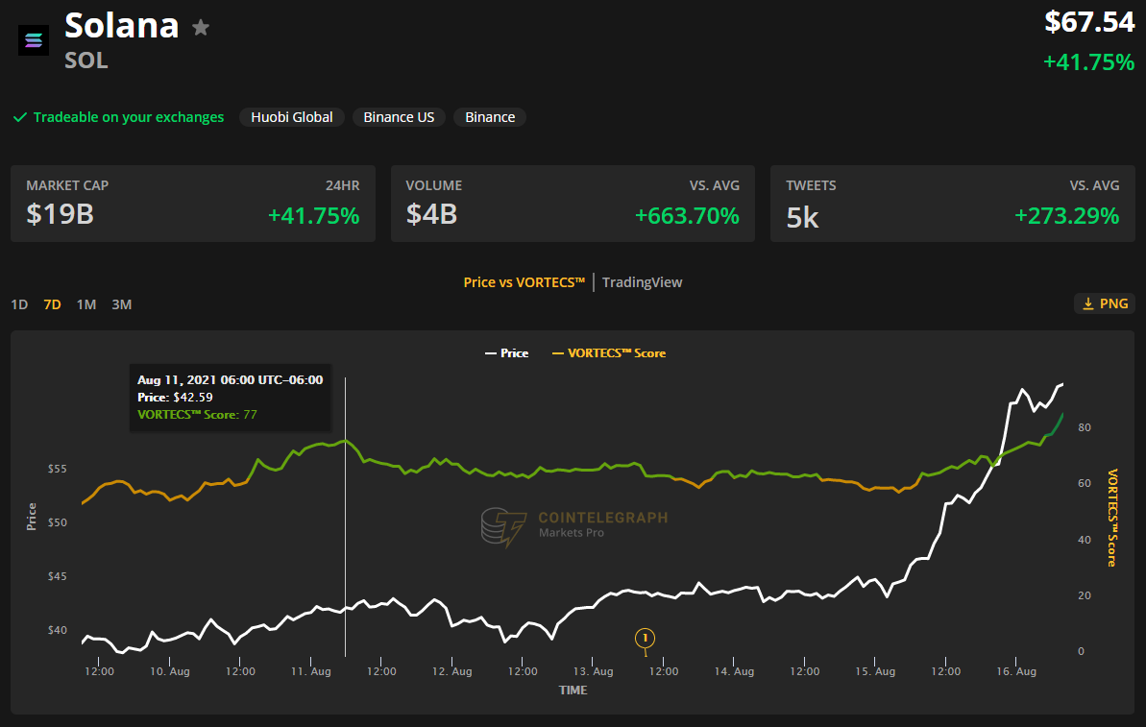This screenshot has width=1146, height=727.
Task: Click the Binance exchange chip
Action: click(490, 117)
